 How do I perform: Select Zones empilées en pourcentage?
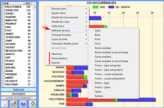coord(114,61)
